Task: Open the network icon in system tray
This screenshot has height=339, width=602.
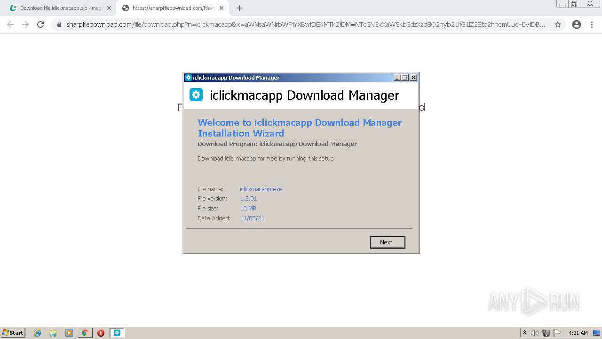Action: pos(546,333)
